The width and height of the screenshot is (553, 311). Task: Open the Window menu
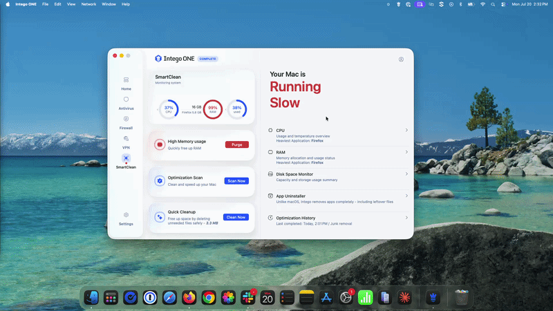tap(109, 4)
